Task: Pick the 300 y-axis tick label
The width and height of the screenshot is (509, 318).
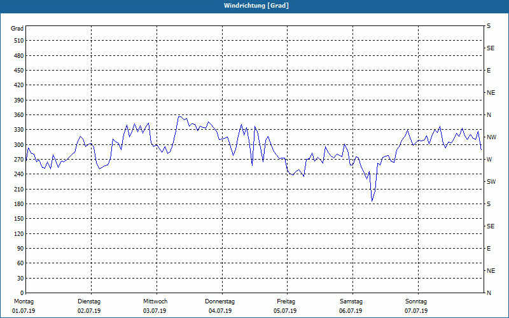Action: 19,145
